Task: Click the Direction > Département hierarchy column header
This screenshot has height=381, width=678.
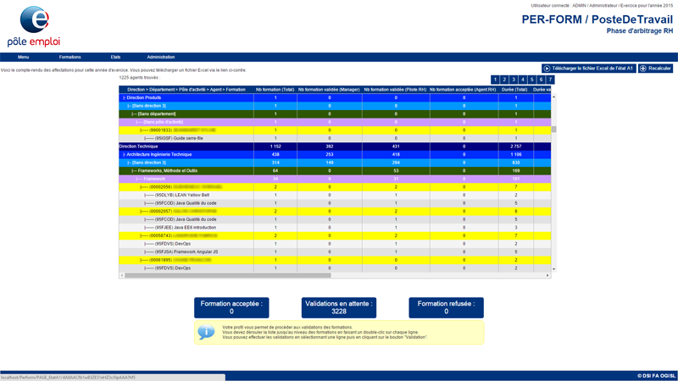Action: 186,90
